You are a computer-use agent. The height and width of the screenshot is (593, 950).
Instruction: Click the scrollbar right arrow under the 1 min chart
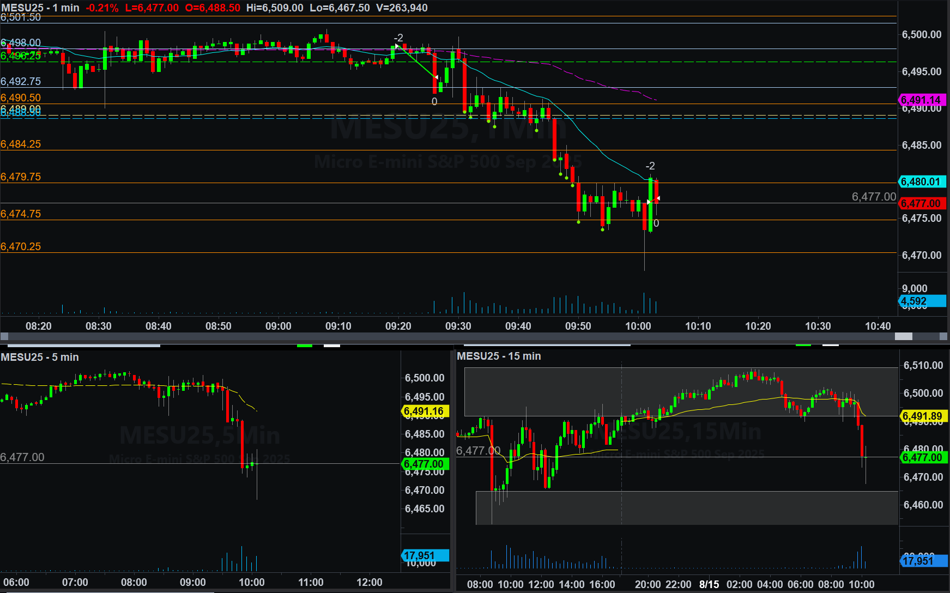coord(943,336)
